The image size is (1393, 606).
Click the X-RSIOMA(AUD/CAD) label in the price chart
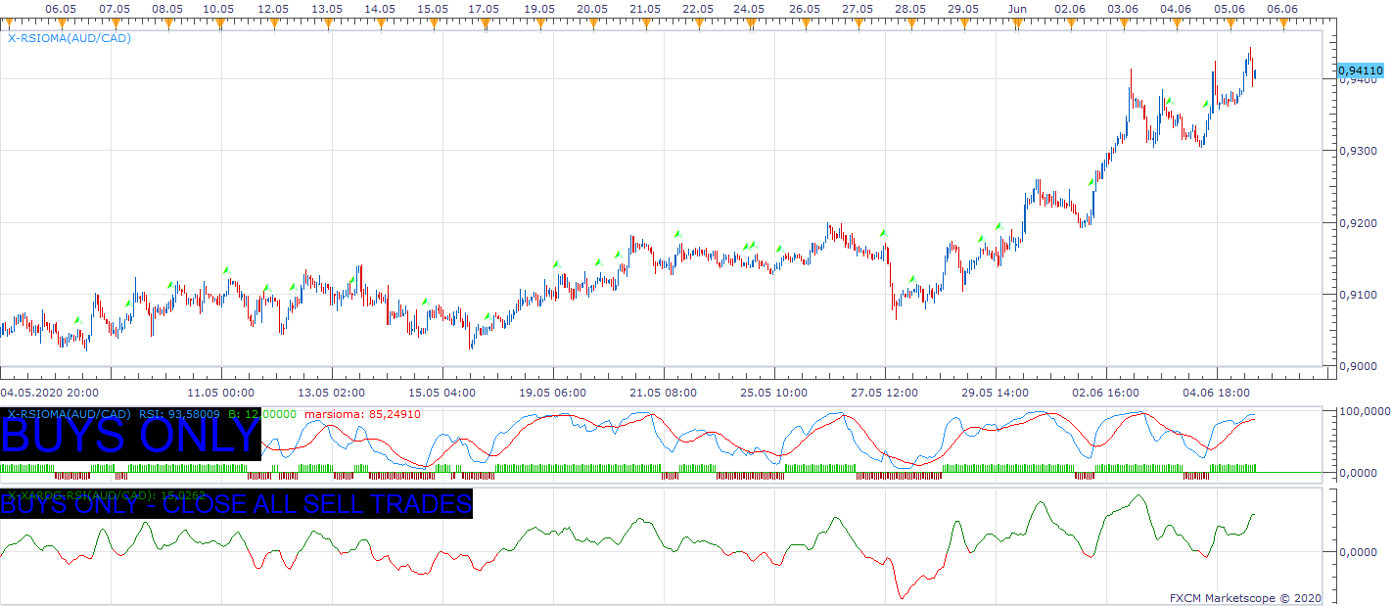pyautogui.click(x=70, y=38)
